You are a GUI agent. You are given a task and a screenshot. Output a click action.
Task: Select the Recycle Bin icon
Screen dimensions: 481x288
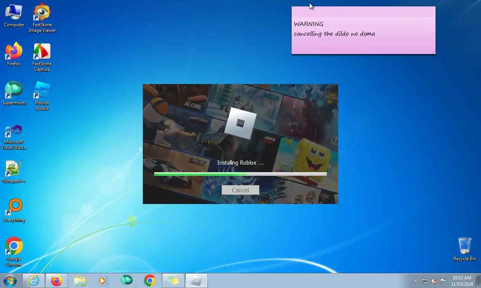click(465, 249)
